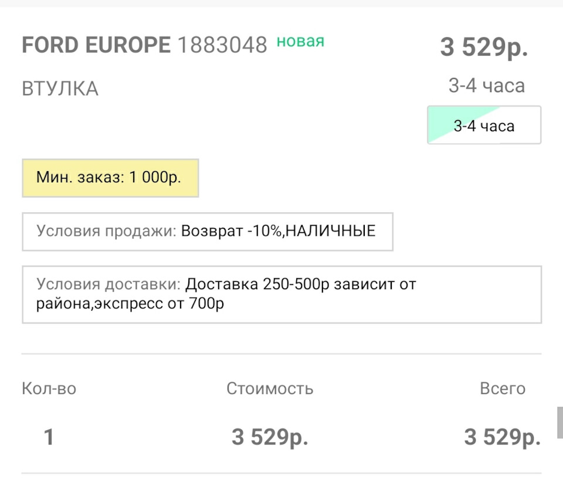Click the "Стоимость" column header

tap(270, 388)
